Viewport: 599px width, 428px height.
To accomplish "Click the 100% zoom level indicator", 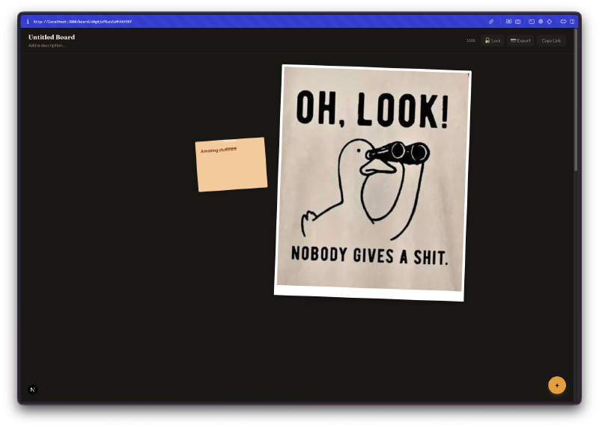I will [470, 40].
